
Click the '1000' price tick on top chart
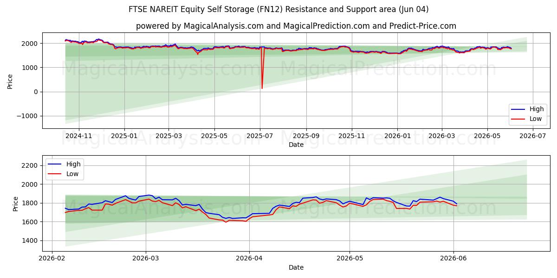[31, 68]
